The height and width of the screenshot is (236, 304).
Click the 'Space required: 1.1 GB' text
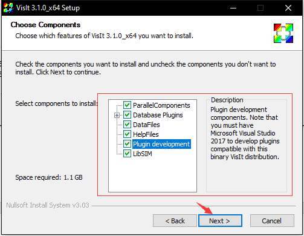(49, 177)
